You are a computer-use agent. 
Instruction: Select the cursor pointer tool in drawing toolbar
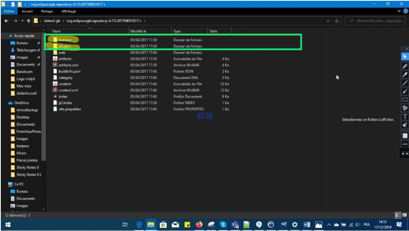coord(405,57)
